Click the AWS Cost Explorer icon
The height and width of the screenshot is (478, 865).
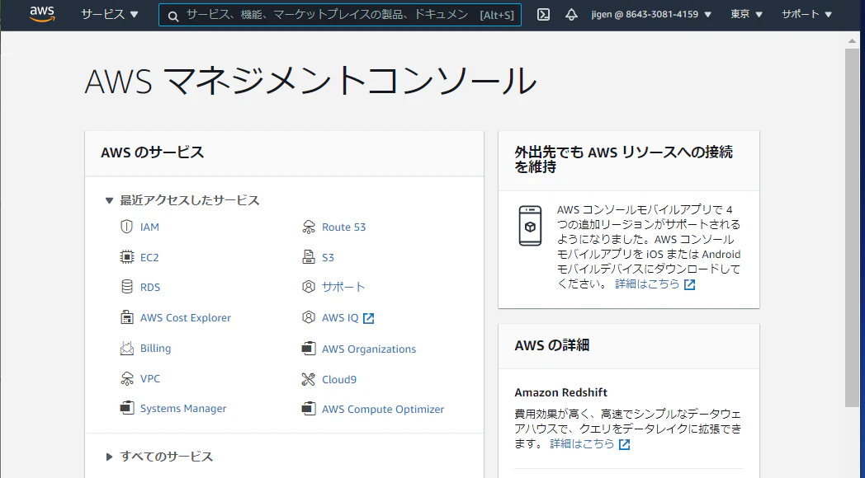click(127, 317)
